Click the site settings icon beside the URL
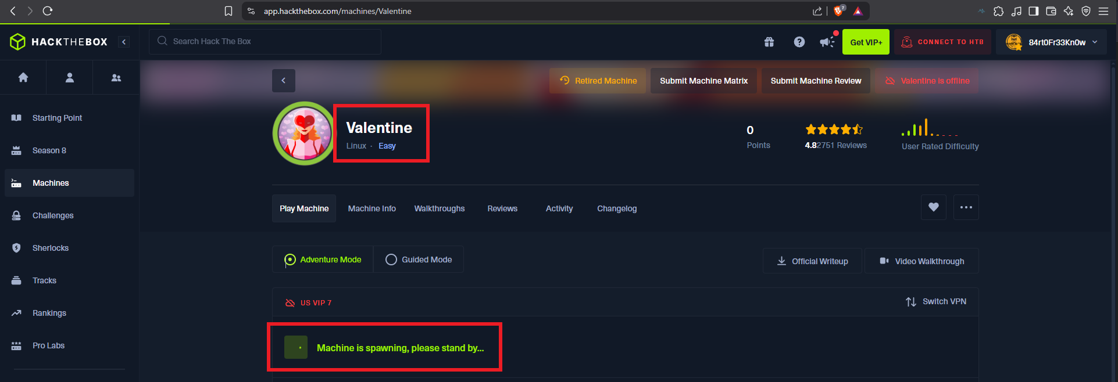The image size is (1118, 382). tap(251, 11)
